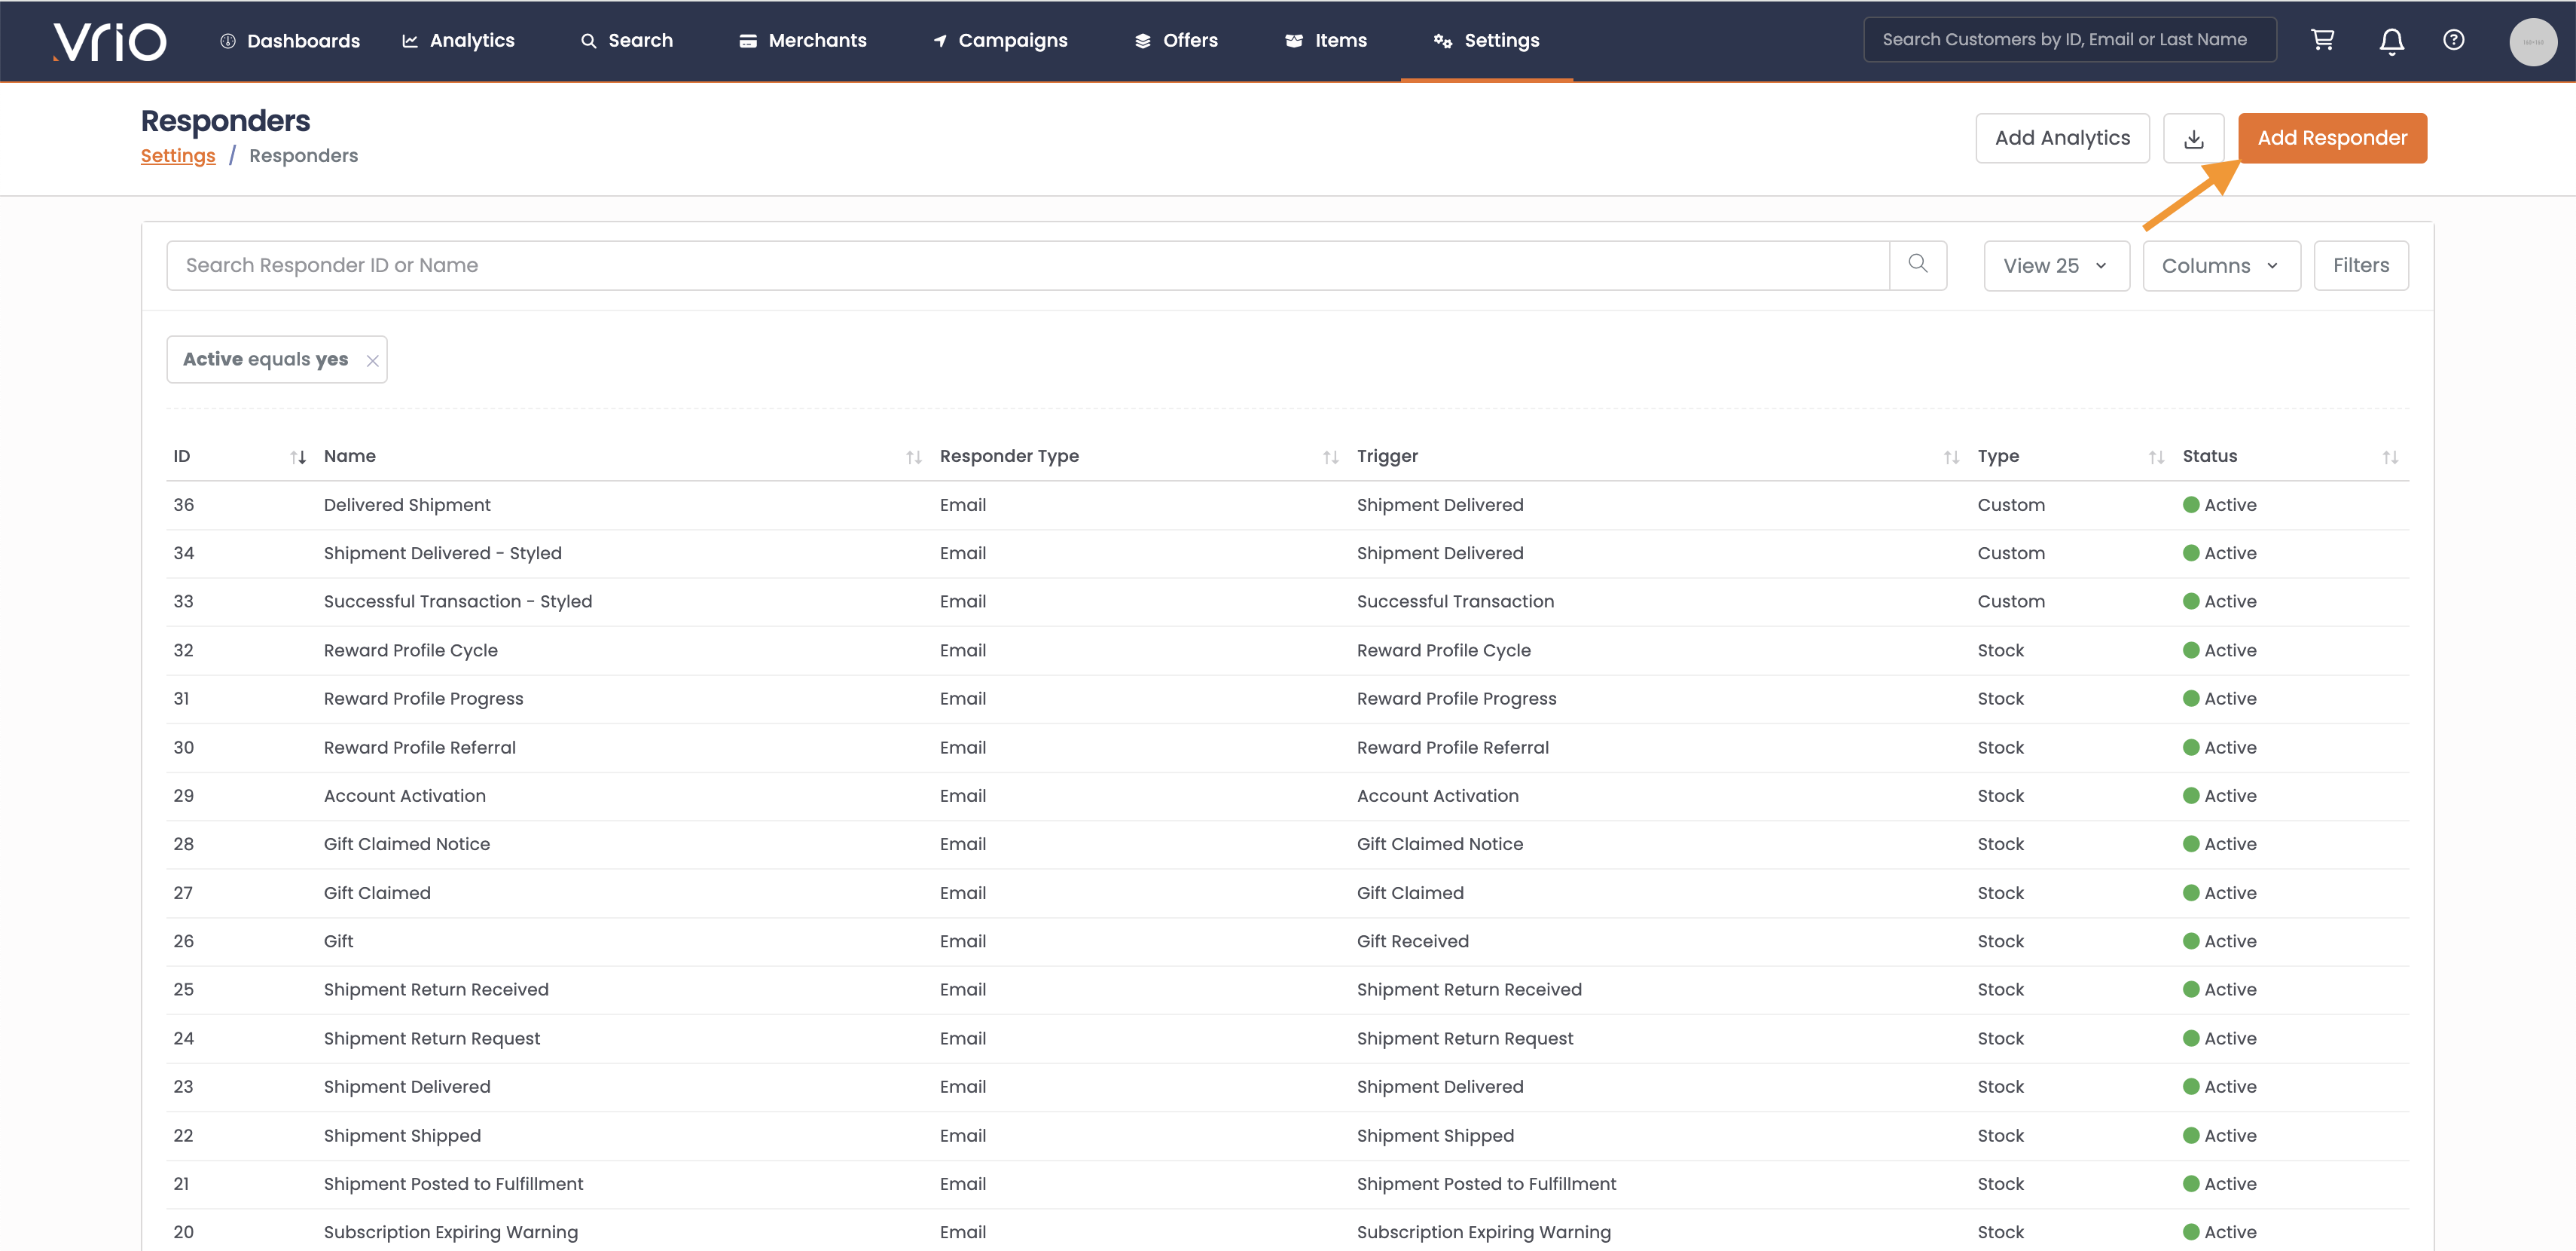Click the responder search magnifier icon

point(1917,265)
